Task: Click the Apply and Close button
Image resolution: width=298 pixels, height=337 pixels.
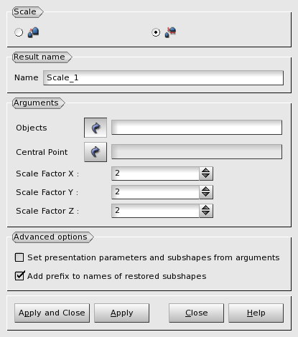Action: (x=52, y=313)
